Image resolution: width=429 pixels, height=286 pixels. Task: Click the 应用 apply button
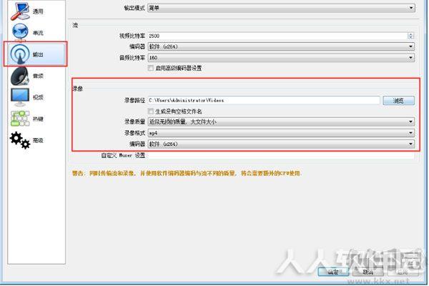[403, 272]
